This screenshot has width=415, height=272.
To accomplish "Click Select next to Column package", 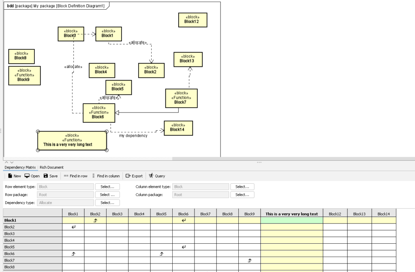I will 242,195.
